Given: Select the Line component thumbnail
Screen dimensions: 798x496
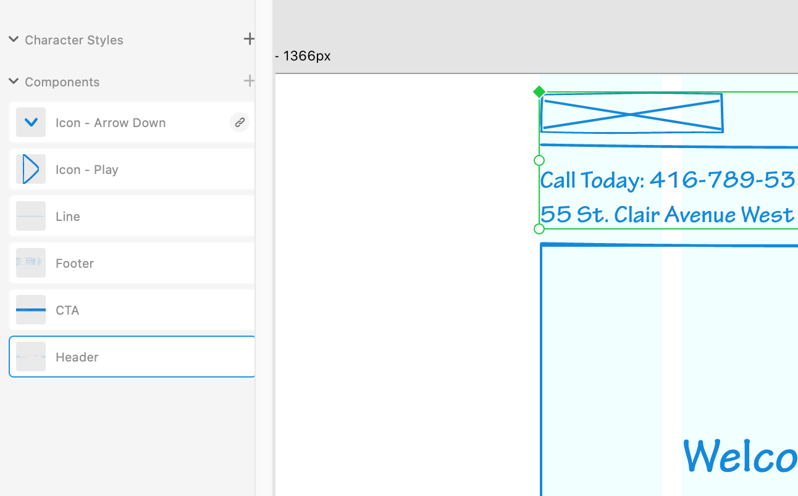Looking at the screenshot, I should [31, 216].
